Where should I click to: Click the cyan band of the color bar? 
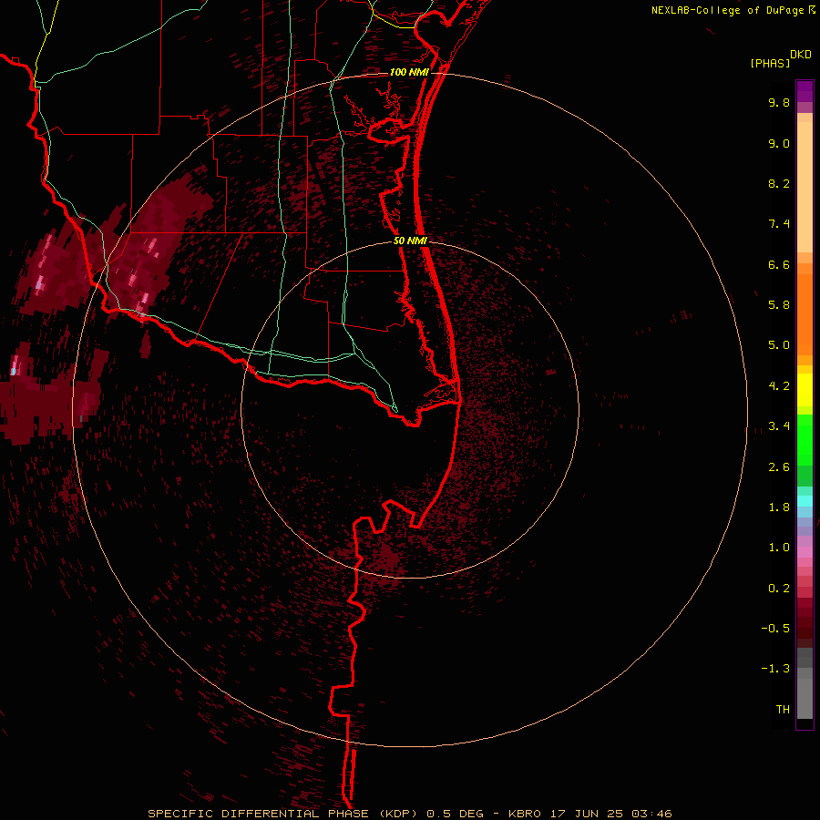coord(805,501)
